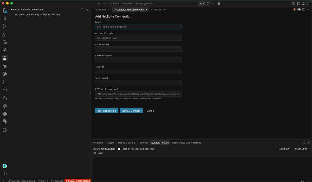The image size is (312, 182).
Task: Open the Python view in activity bar
Action: tap(4, 114)
